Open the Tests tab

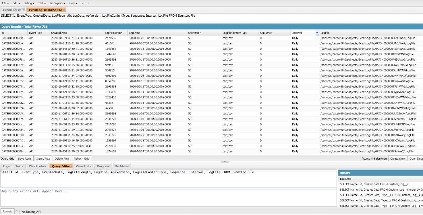tap(19, 166)
